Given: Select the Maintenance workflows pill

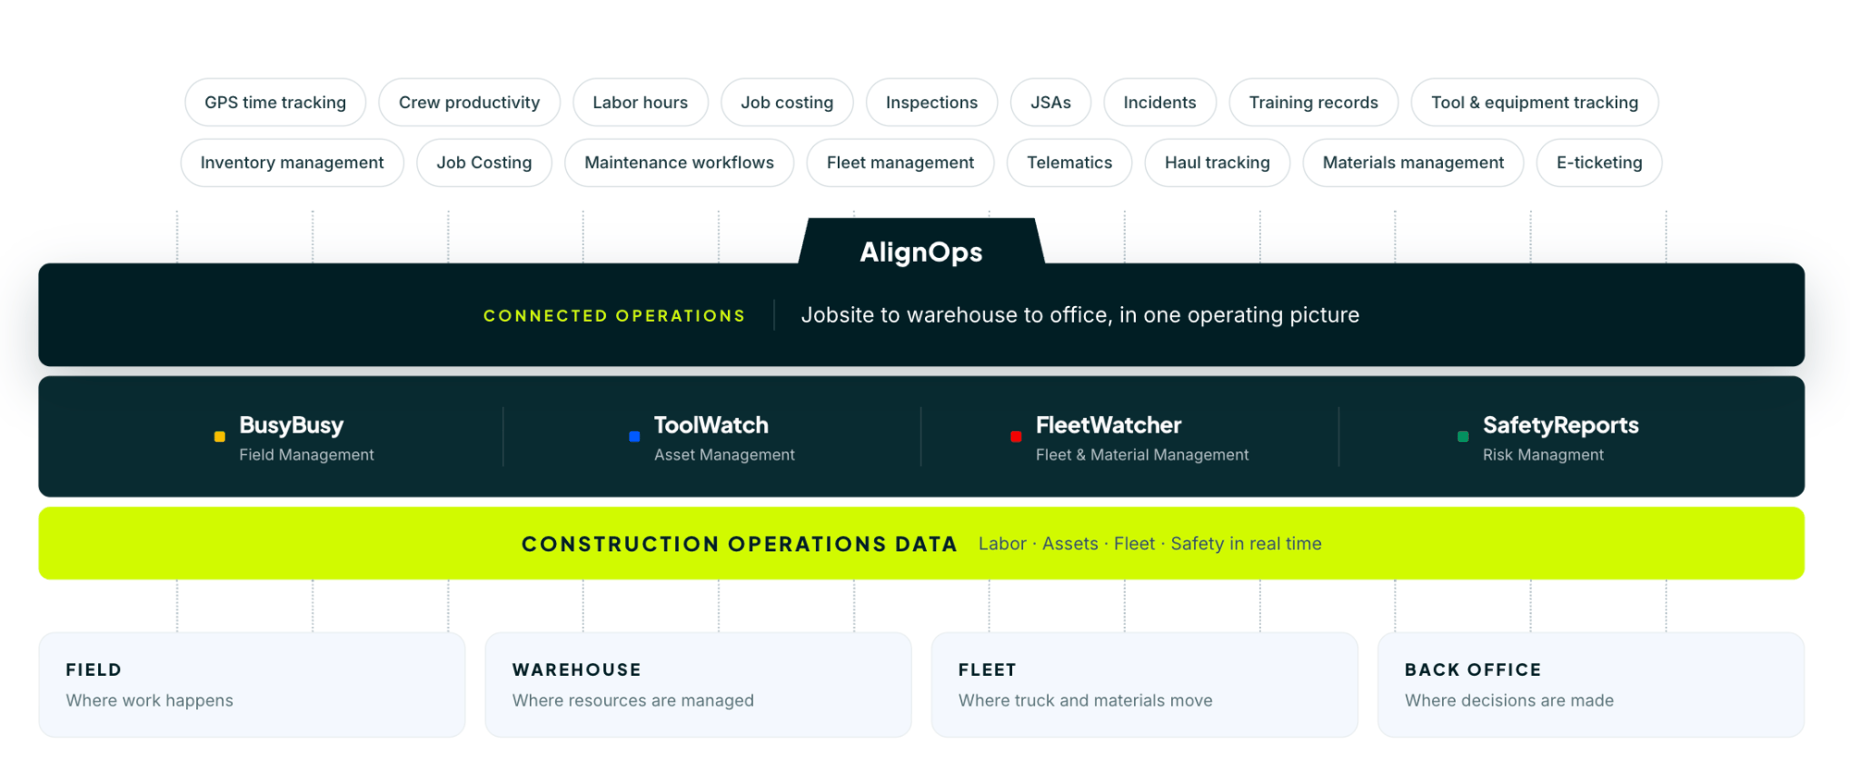Looking at the screenshot, I should [x=679, y=163].
